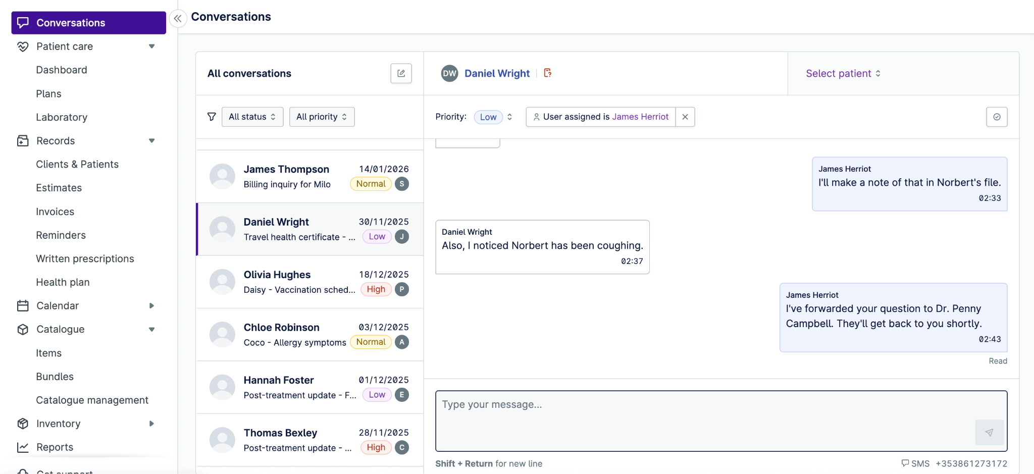
Task: Mark conversation resolved with checkmark icon
Action: [997, 117]
